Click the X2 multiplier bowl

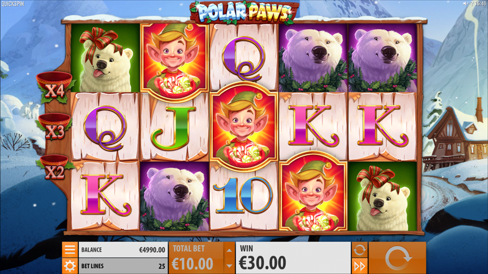point(54,168)
